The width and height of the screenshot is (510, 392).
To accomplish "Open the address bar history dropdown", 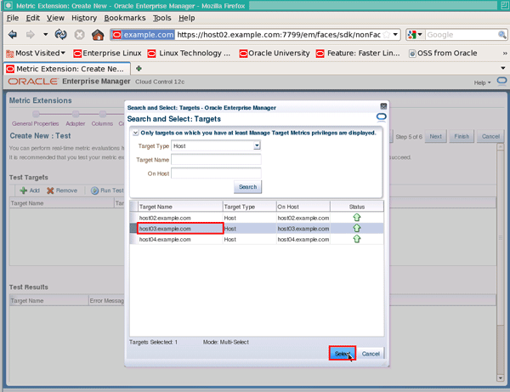I will click(395, 35).
